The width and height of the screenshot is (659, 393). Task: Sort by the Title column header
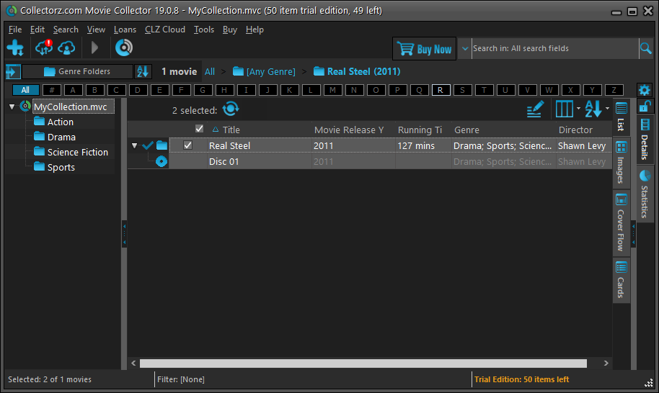tap(260, 130)
